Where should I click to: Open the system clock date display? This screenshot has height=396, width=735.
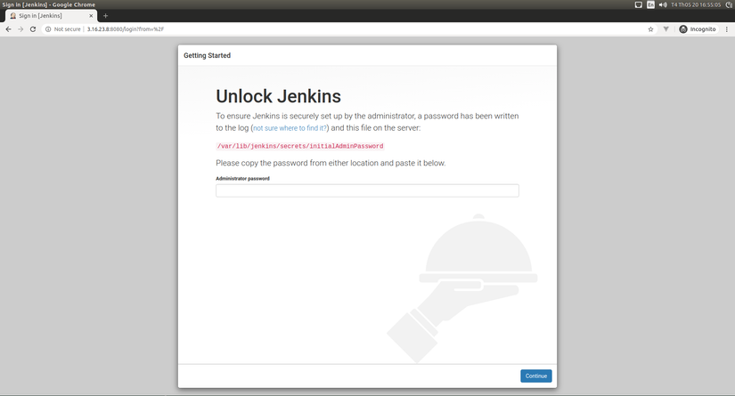pyautogui.click(x=696, y=4)
